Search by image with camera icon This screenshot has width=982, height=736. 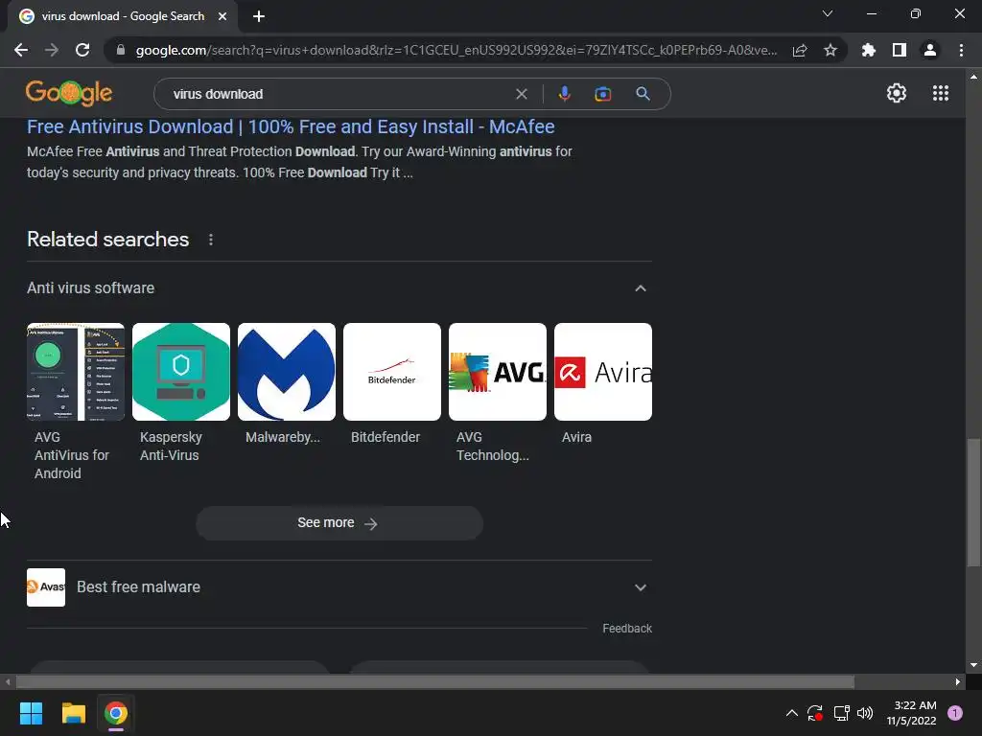[602, 94]
